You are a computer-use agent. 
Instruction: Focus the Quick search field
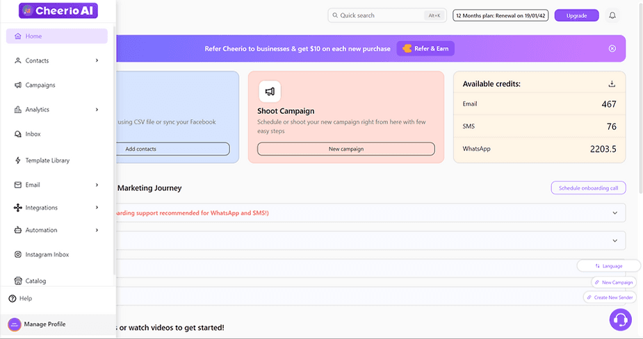click(386, 15)
